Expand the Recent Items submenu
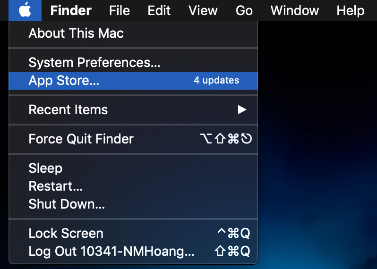 [x=68, y=110]
